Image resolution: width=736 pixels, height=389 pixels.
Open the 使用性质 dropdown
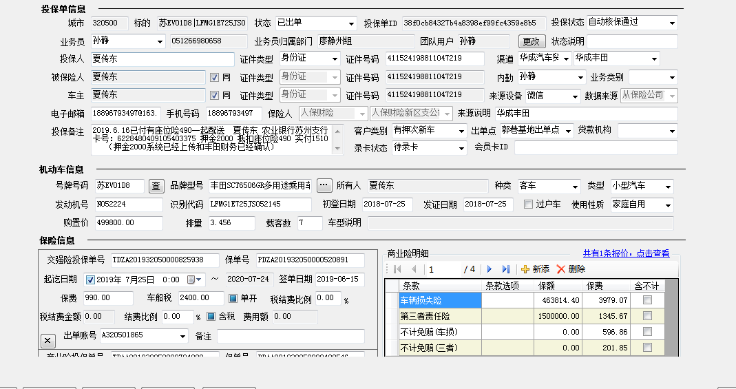[x=668, y=205]
